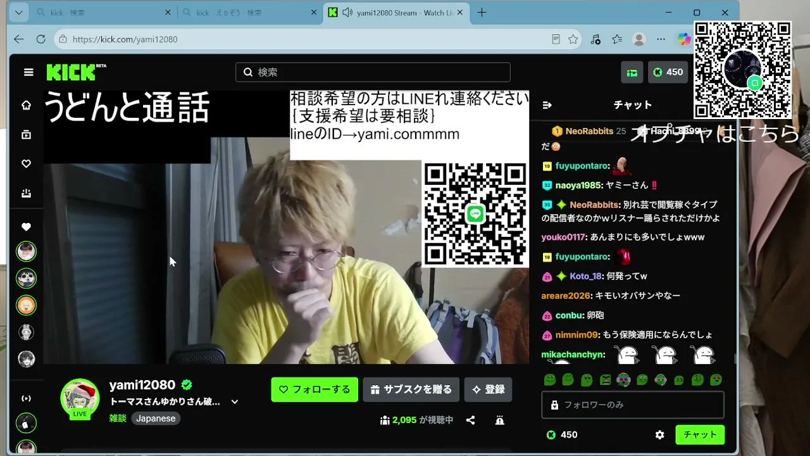The image size is (810, 456).
Task: Open chat settings gear icon
Action: pos(660,435)
